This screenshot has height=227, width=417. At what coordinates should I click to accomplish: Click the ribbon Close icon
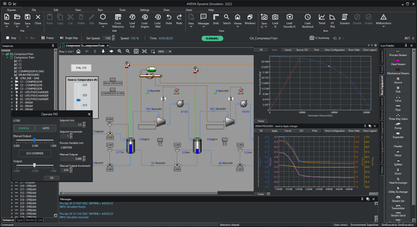[38, 17]
